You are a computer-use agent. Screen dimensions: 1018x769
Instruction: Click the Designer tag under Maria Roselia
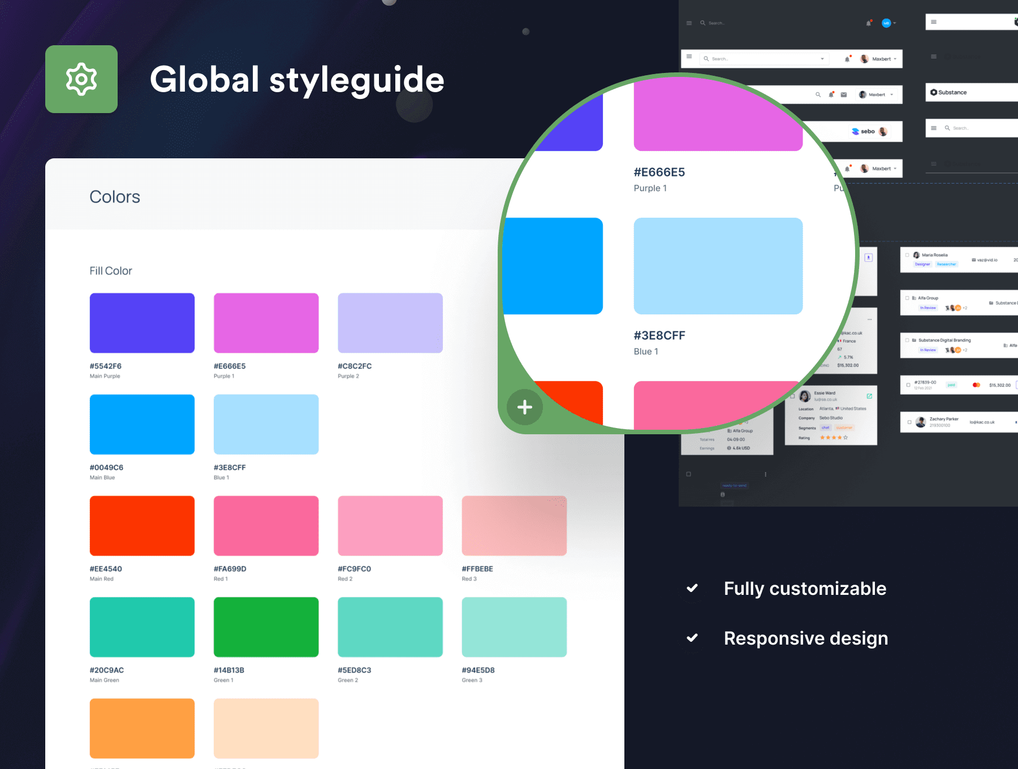[922, 264]
